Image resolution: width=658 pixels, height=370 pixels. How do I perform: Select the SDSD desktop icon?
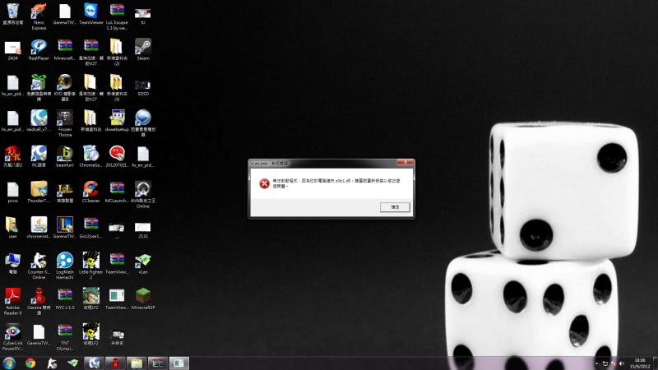[142, 84]
